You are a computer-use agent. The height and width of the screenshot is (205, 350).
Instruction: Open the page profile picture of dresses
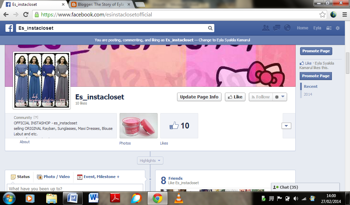[x=42, y=81]
